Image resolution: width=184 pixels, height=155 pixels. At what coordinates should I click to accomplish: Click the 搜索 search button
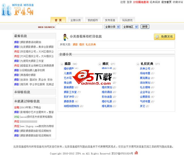click(x=145, y=27)
